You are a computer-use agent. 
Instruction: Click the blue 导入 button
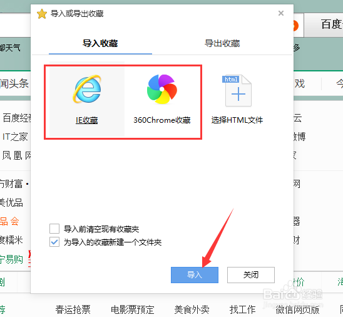pyautogui.click(x=195, y=275)
